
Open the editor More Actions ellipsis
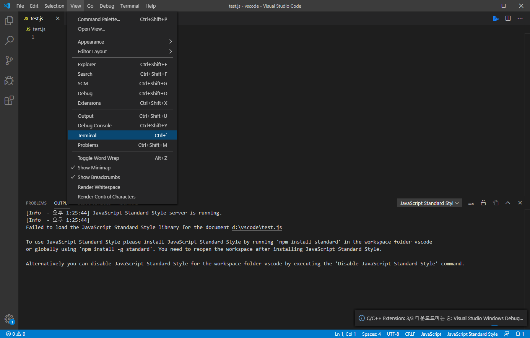point(520,18)
